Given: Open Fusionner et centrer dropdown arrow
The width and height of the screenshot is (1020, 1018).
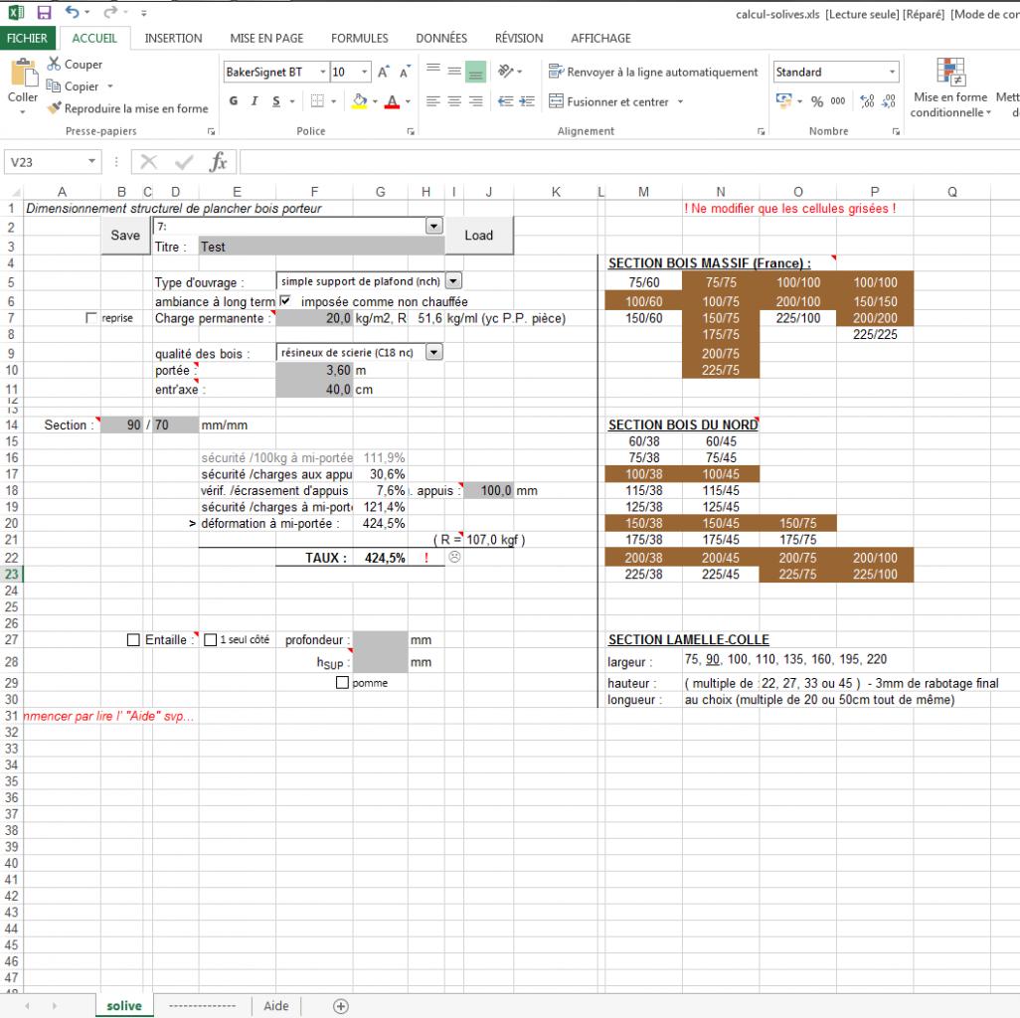Looking at the screenshot, I should (680, 101).
